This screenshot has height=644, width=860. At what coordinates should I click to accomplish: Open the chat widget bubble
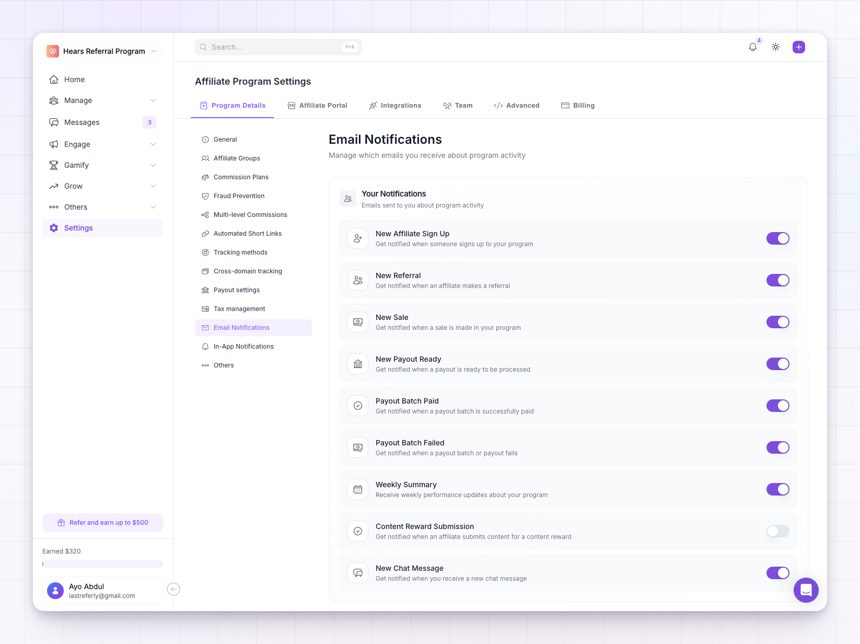click(806, 590)
